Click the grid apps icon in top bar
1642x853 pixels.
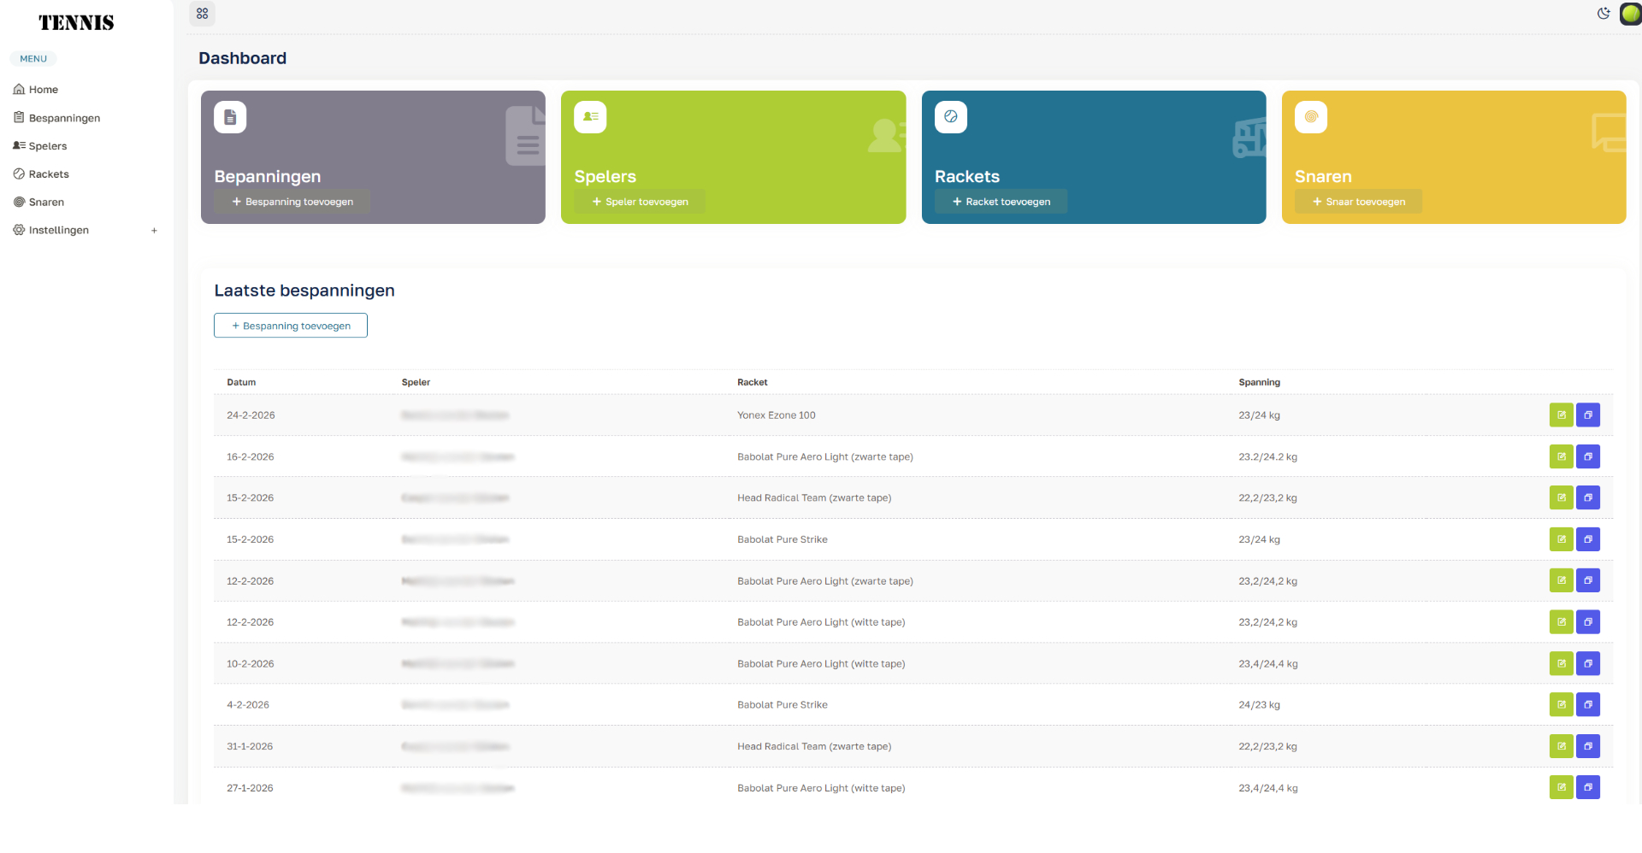pos(202,14)
